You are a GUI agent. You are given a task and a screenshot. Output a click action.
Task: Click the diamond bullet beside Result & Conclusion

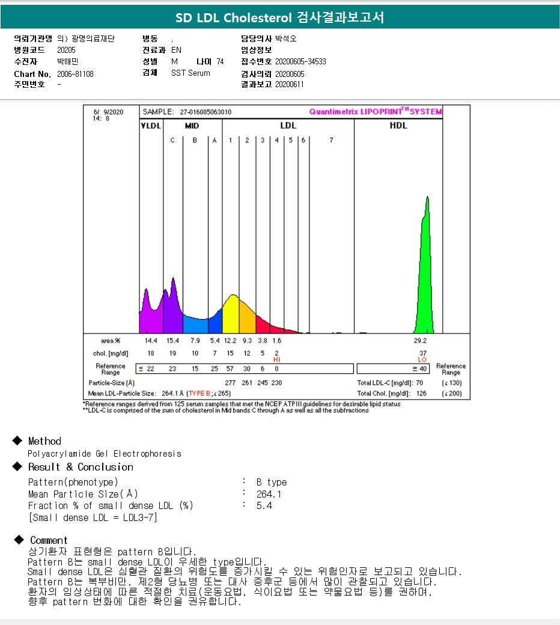click(x=17, y=466)
